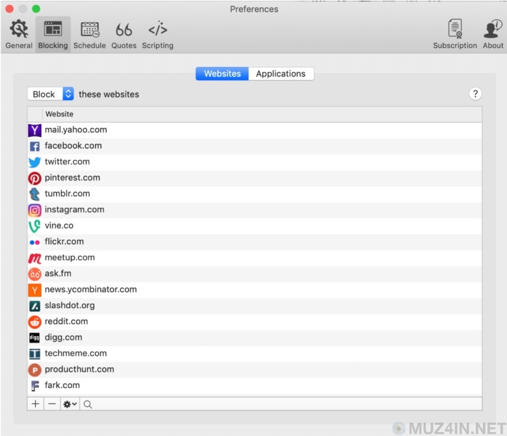Image resolution: width=507 pixels, height=436 pixels.
Task: Switch to the Websites tab
Action: [x=222, y=73]
